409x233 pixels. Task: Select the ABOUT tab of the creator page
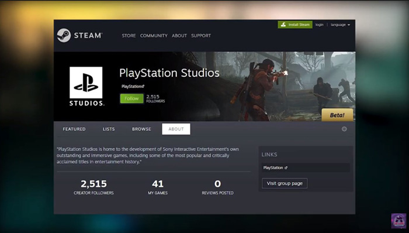point(176,129)
